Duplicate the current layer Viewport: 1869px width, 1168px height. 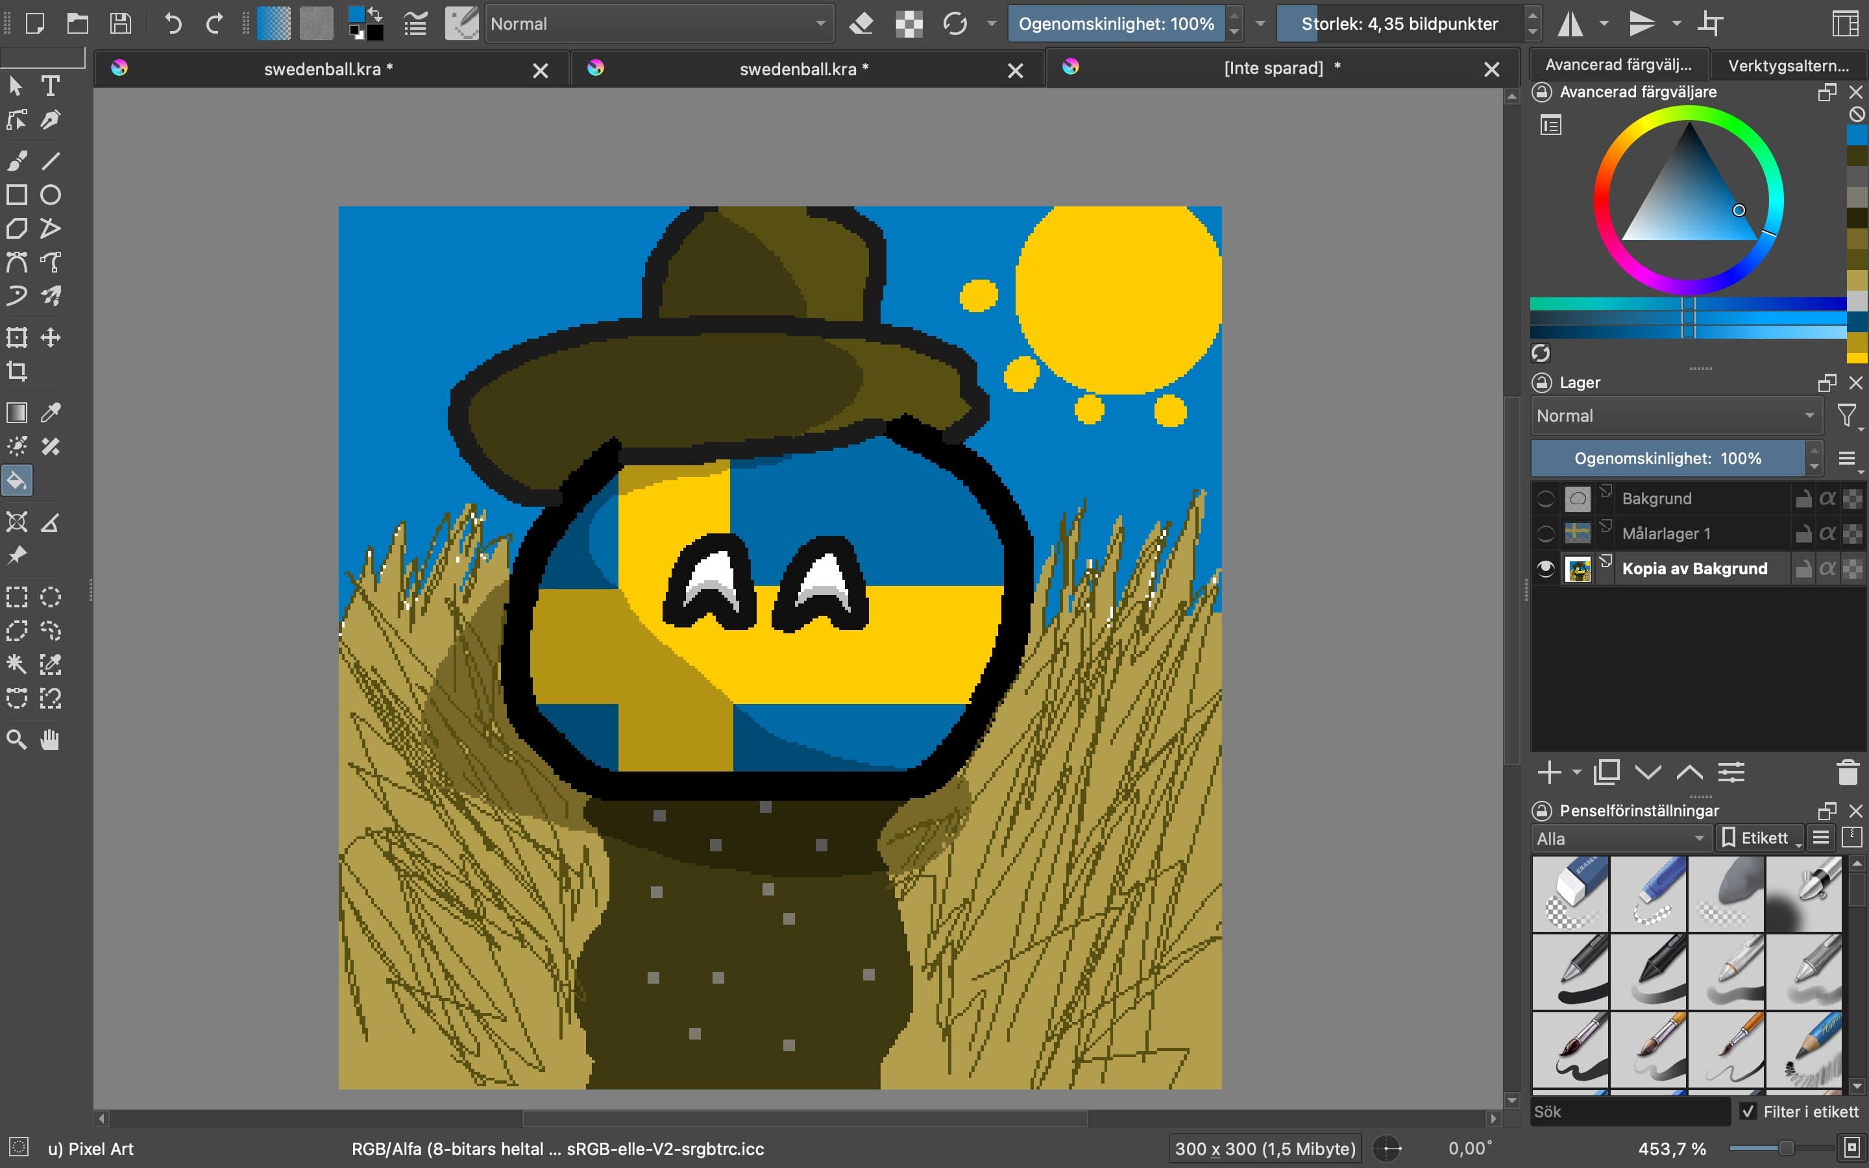[1606, 772]
